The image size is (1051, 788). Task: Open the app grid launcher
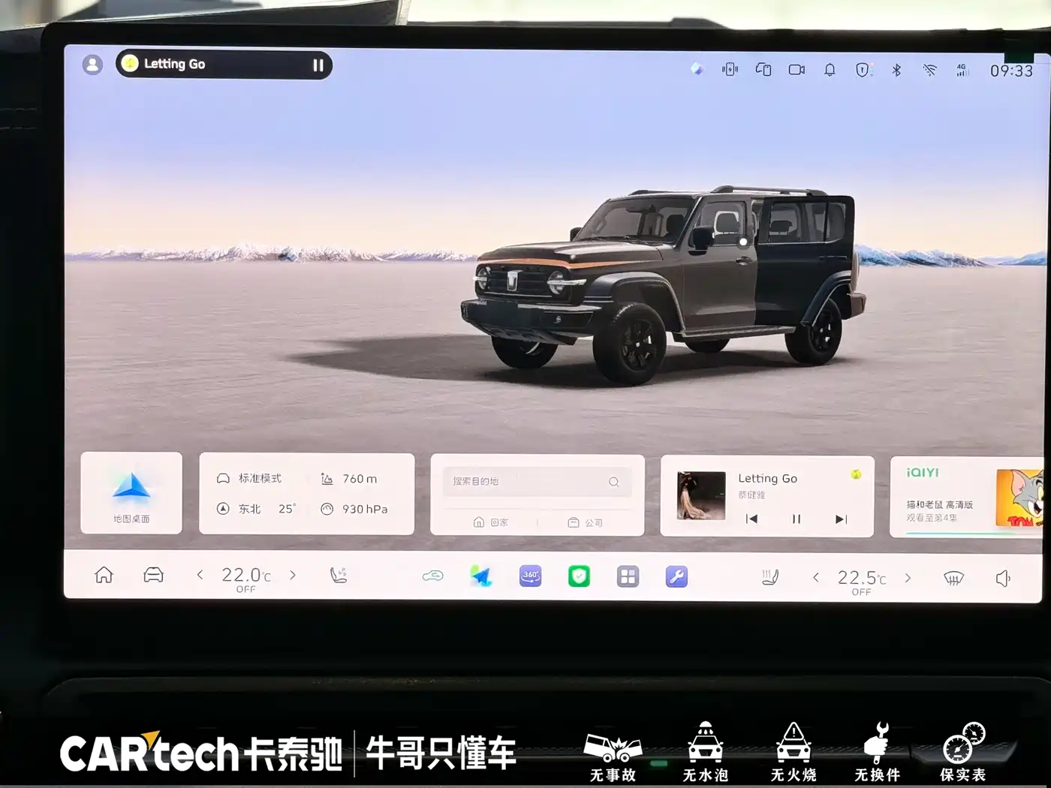click(628, 576)
